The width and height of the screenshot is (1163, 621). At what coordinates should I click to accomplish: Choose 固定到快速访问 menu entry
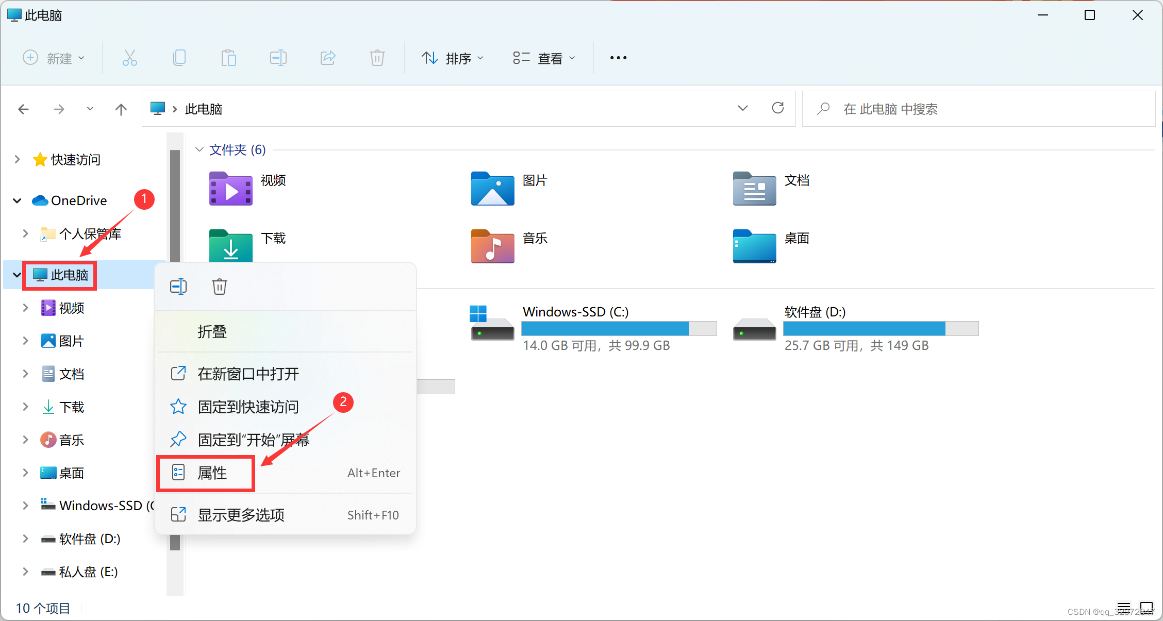pos(248,407)
